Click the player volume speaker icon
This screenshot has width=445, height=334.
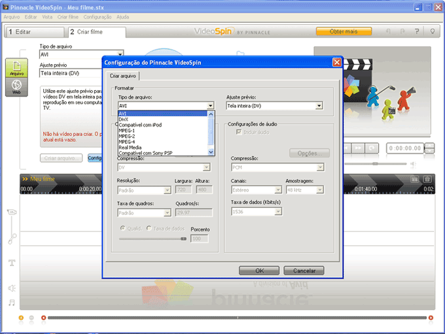(x=413, y=164)
